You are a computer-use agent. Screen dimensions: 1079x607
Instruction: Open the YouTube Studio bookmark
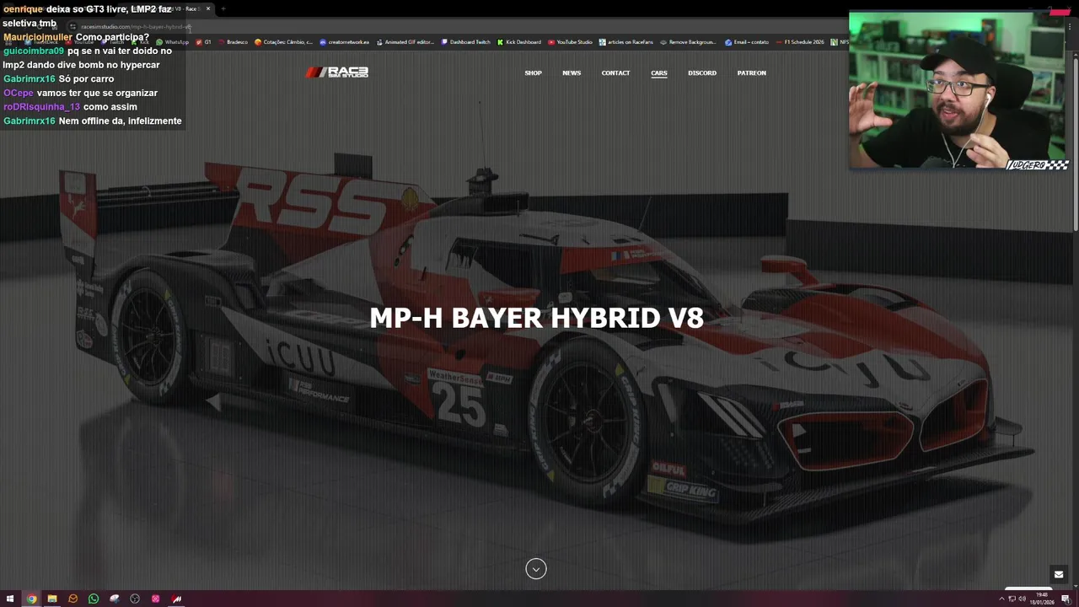[x=570, y=42]
